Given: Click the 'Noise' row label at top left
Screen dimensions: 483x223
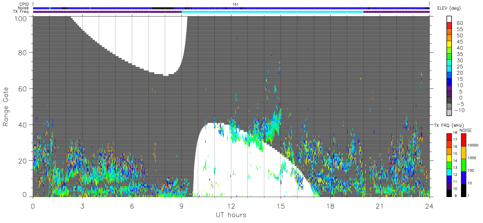Looking at the screenshot, I should tap(24, 8).
